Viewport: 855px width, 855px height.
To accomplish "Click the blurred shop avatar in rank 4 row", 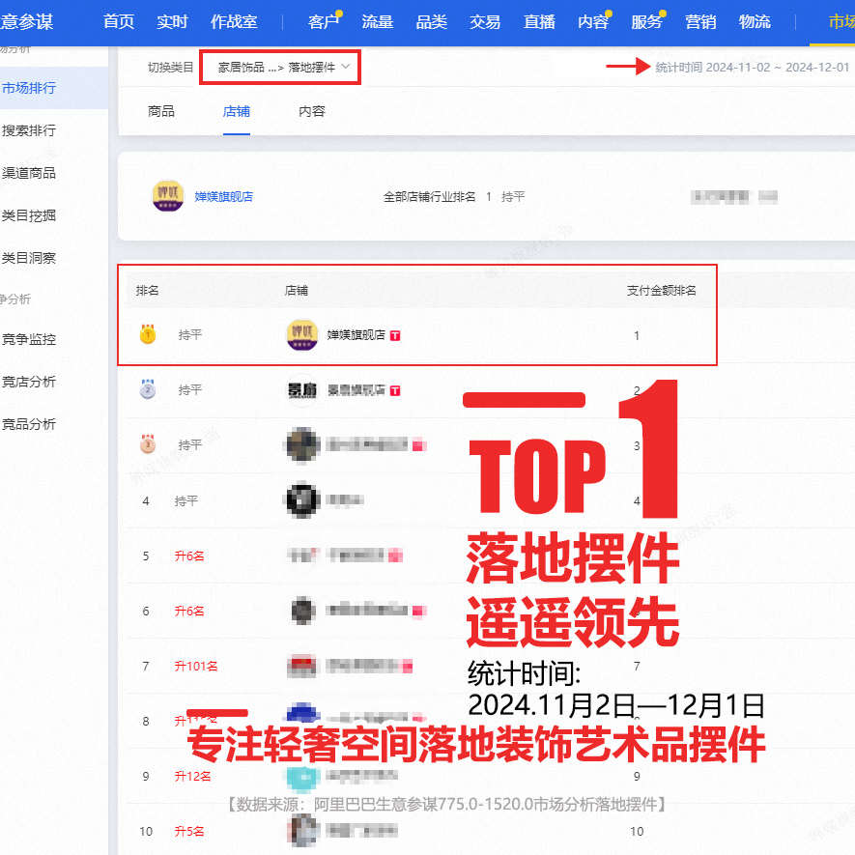I will (x=302, y=500).
